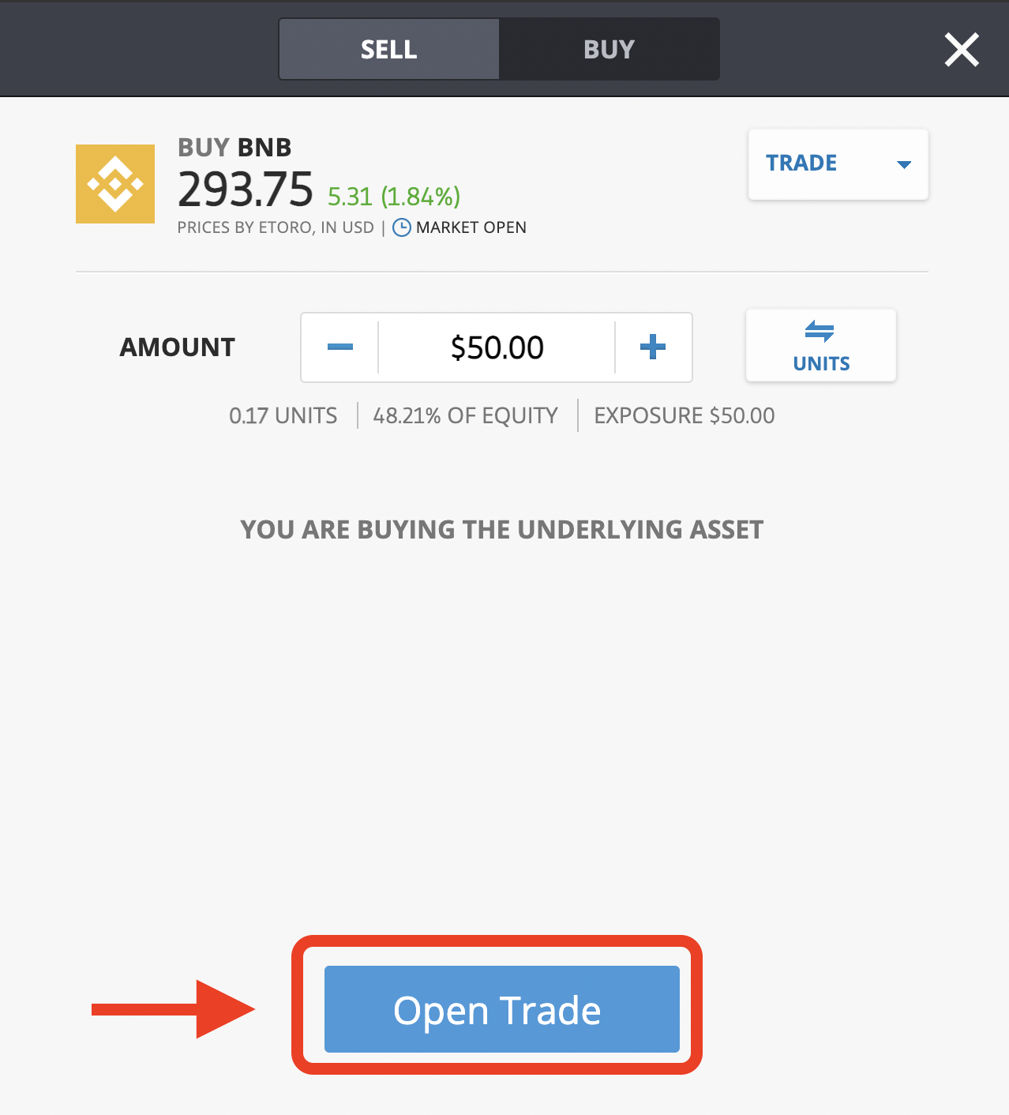Click the $50.00 amount input field
Screen dimensions: 1009x1115
497,347
